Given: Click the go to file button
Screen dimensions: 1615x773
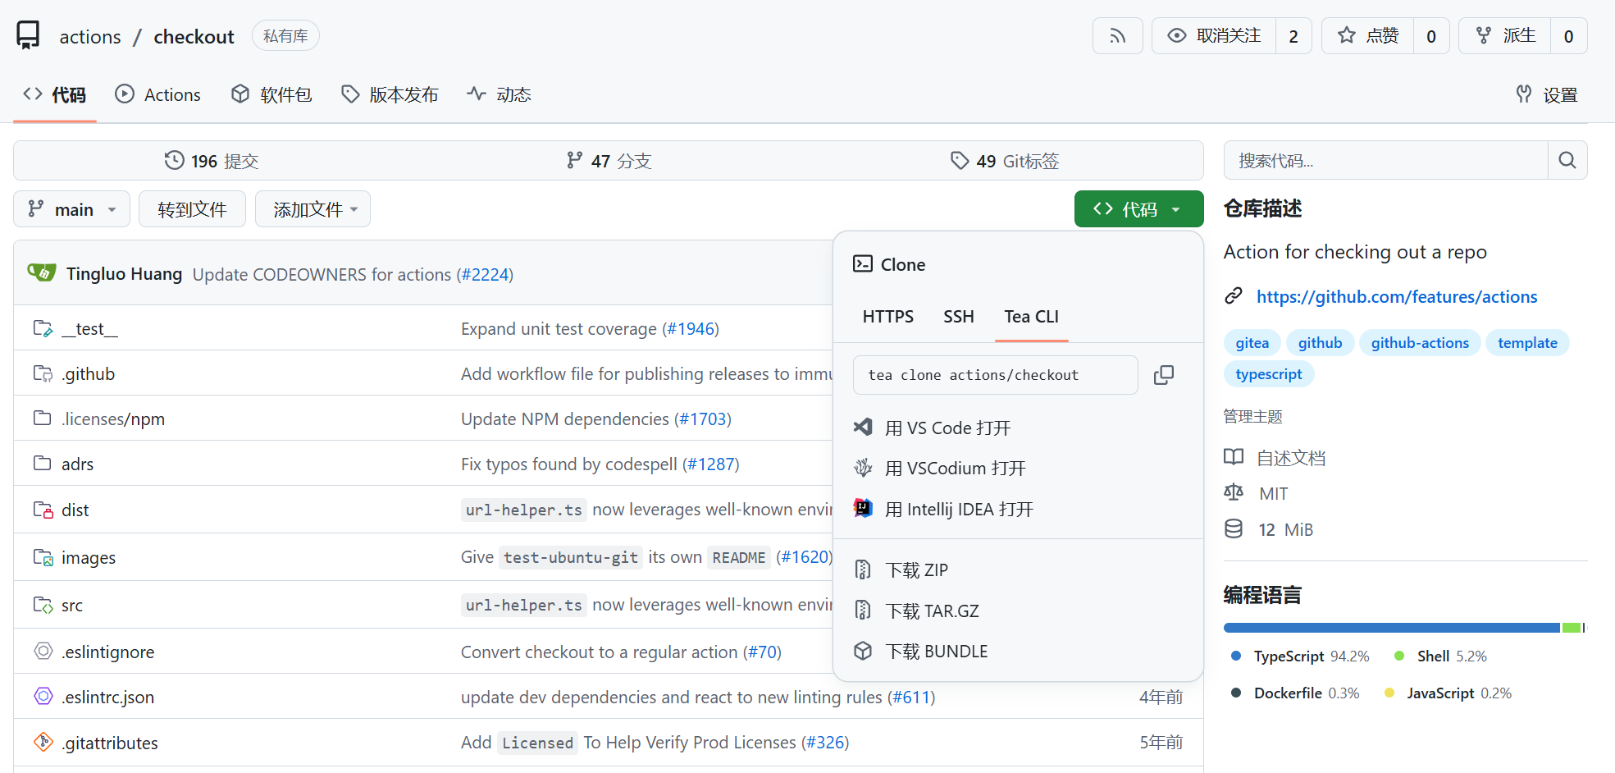Looking at the screenshot, I should [192, 210].
